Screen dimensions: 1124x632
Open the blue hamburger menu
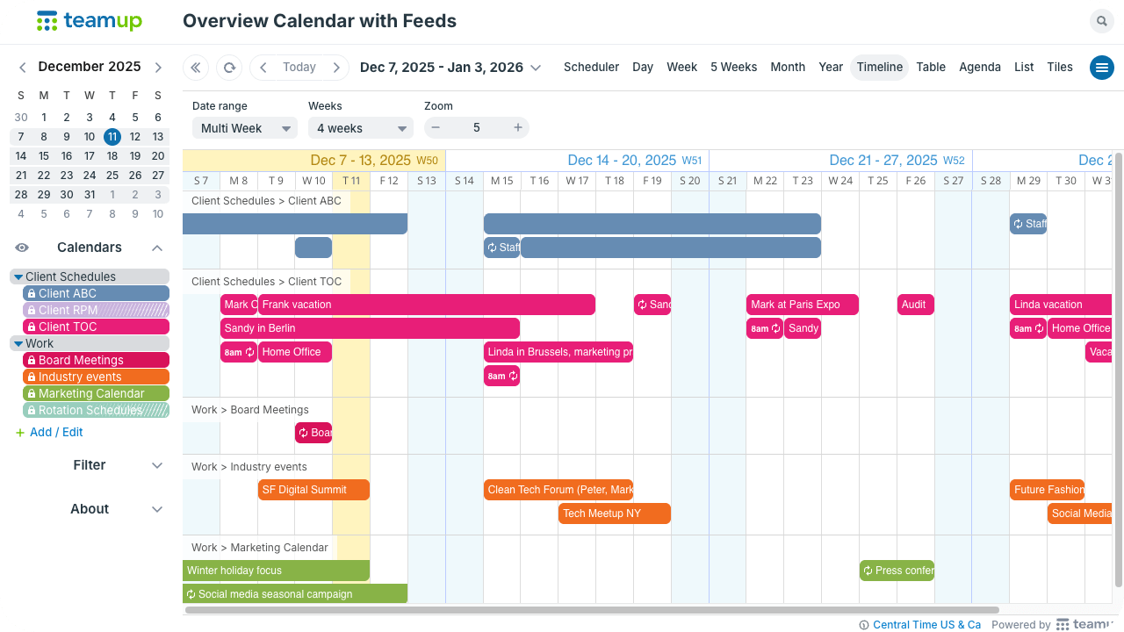click(x=1101, y=68)
